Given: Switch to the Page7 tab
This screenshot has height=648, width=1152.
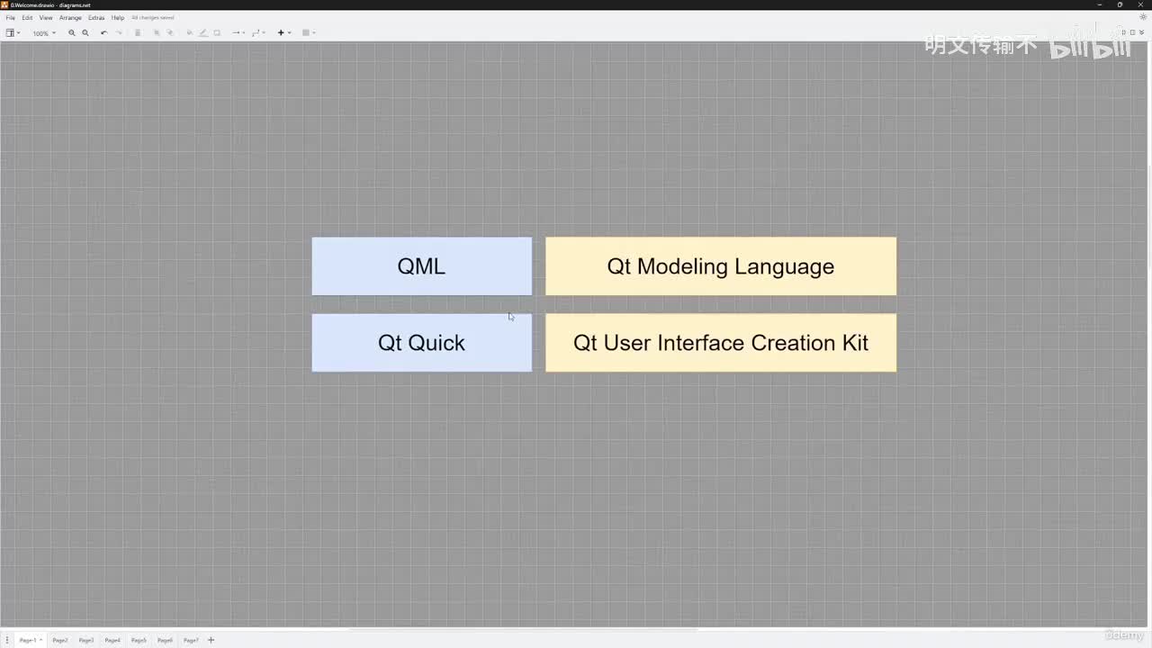Looking at the screenshot, I should pos(191,640).
